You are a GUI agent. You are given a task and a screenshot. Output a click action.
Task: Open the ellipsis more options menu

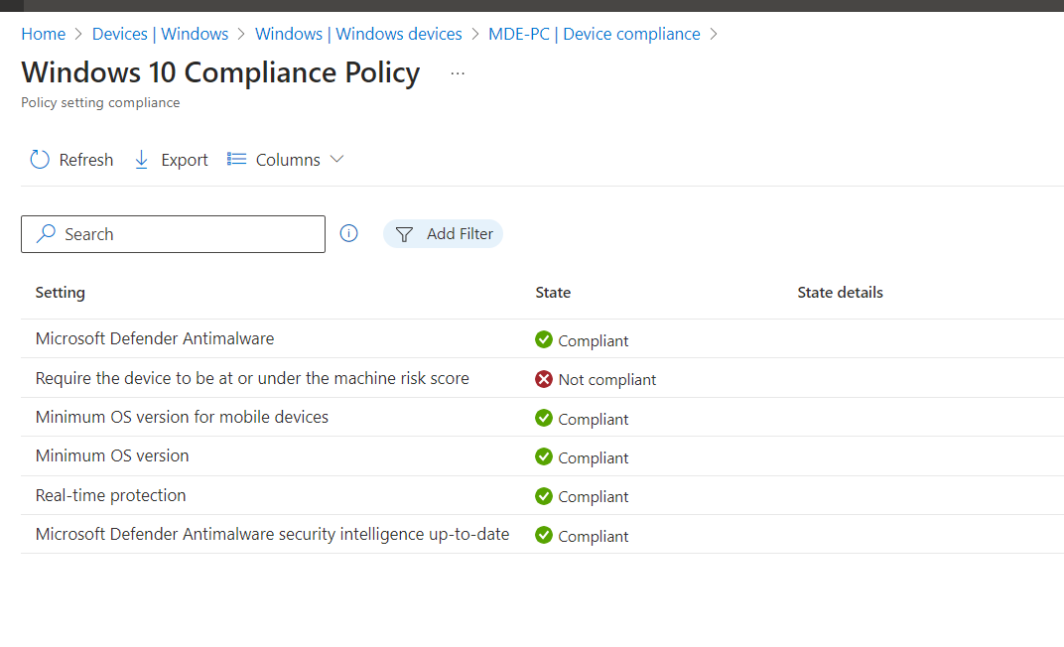(458, 74)
